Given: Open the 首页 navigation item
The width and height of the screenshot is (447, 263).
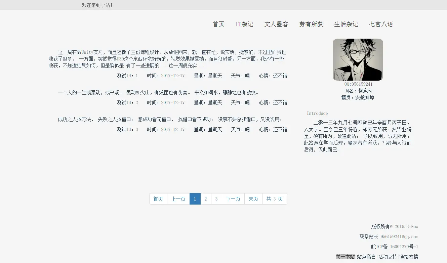Looking at the screenshot, I should click(x=218, y=24).
